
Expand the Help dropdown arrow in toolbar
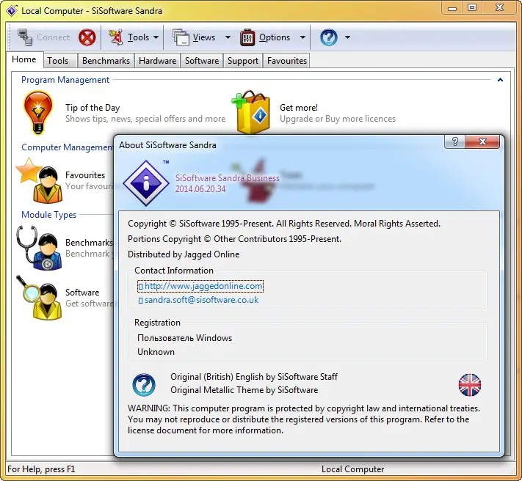click(x=347, y=37)
